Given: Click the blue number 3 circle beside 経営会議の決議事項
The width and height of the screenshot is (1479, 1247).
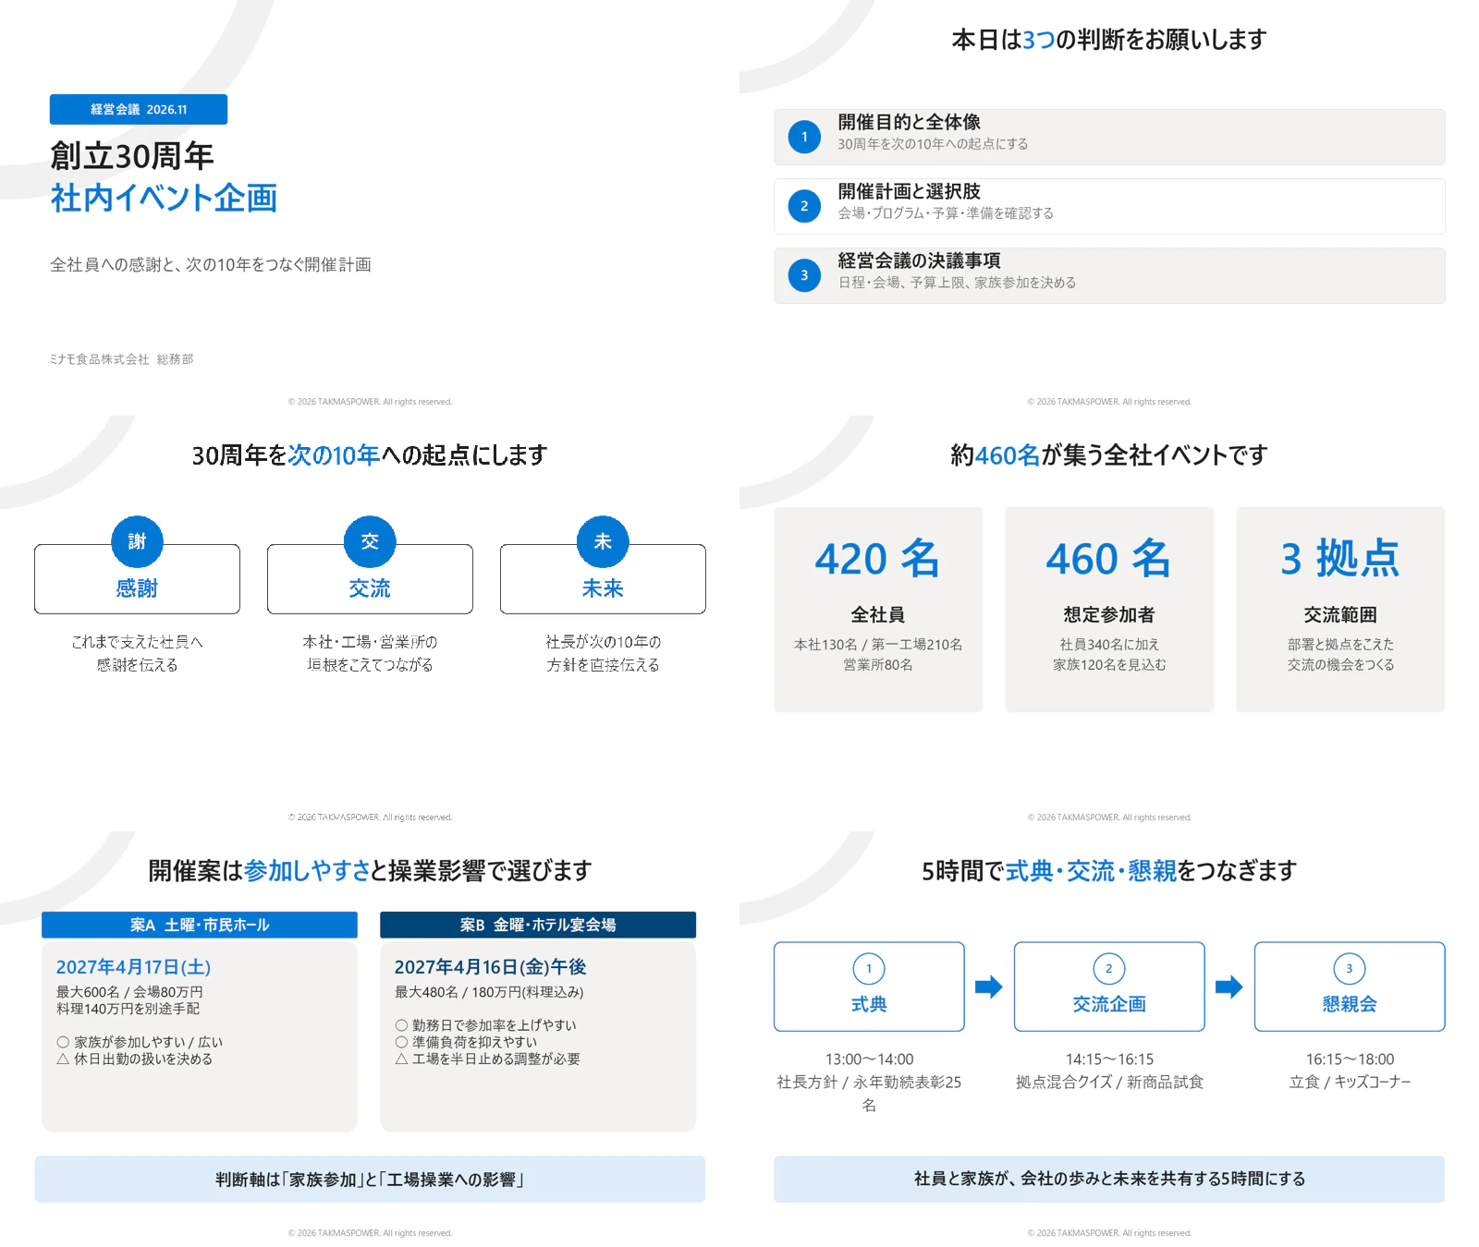Looking at the screenshot, I should [x=804, y=275].
